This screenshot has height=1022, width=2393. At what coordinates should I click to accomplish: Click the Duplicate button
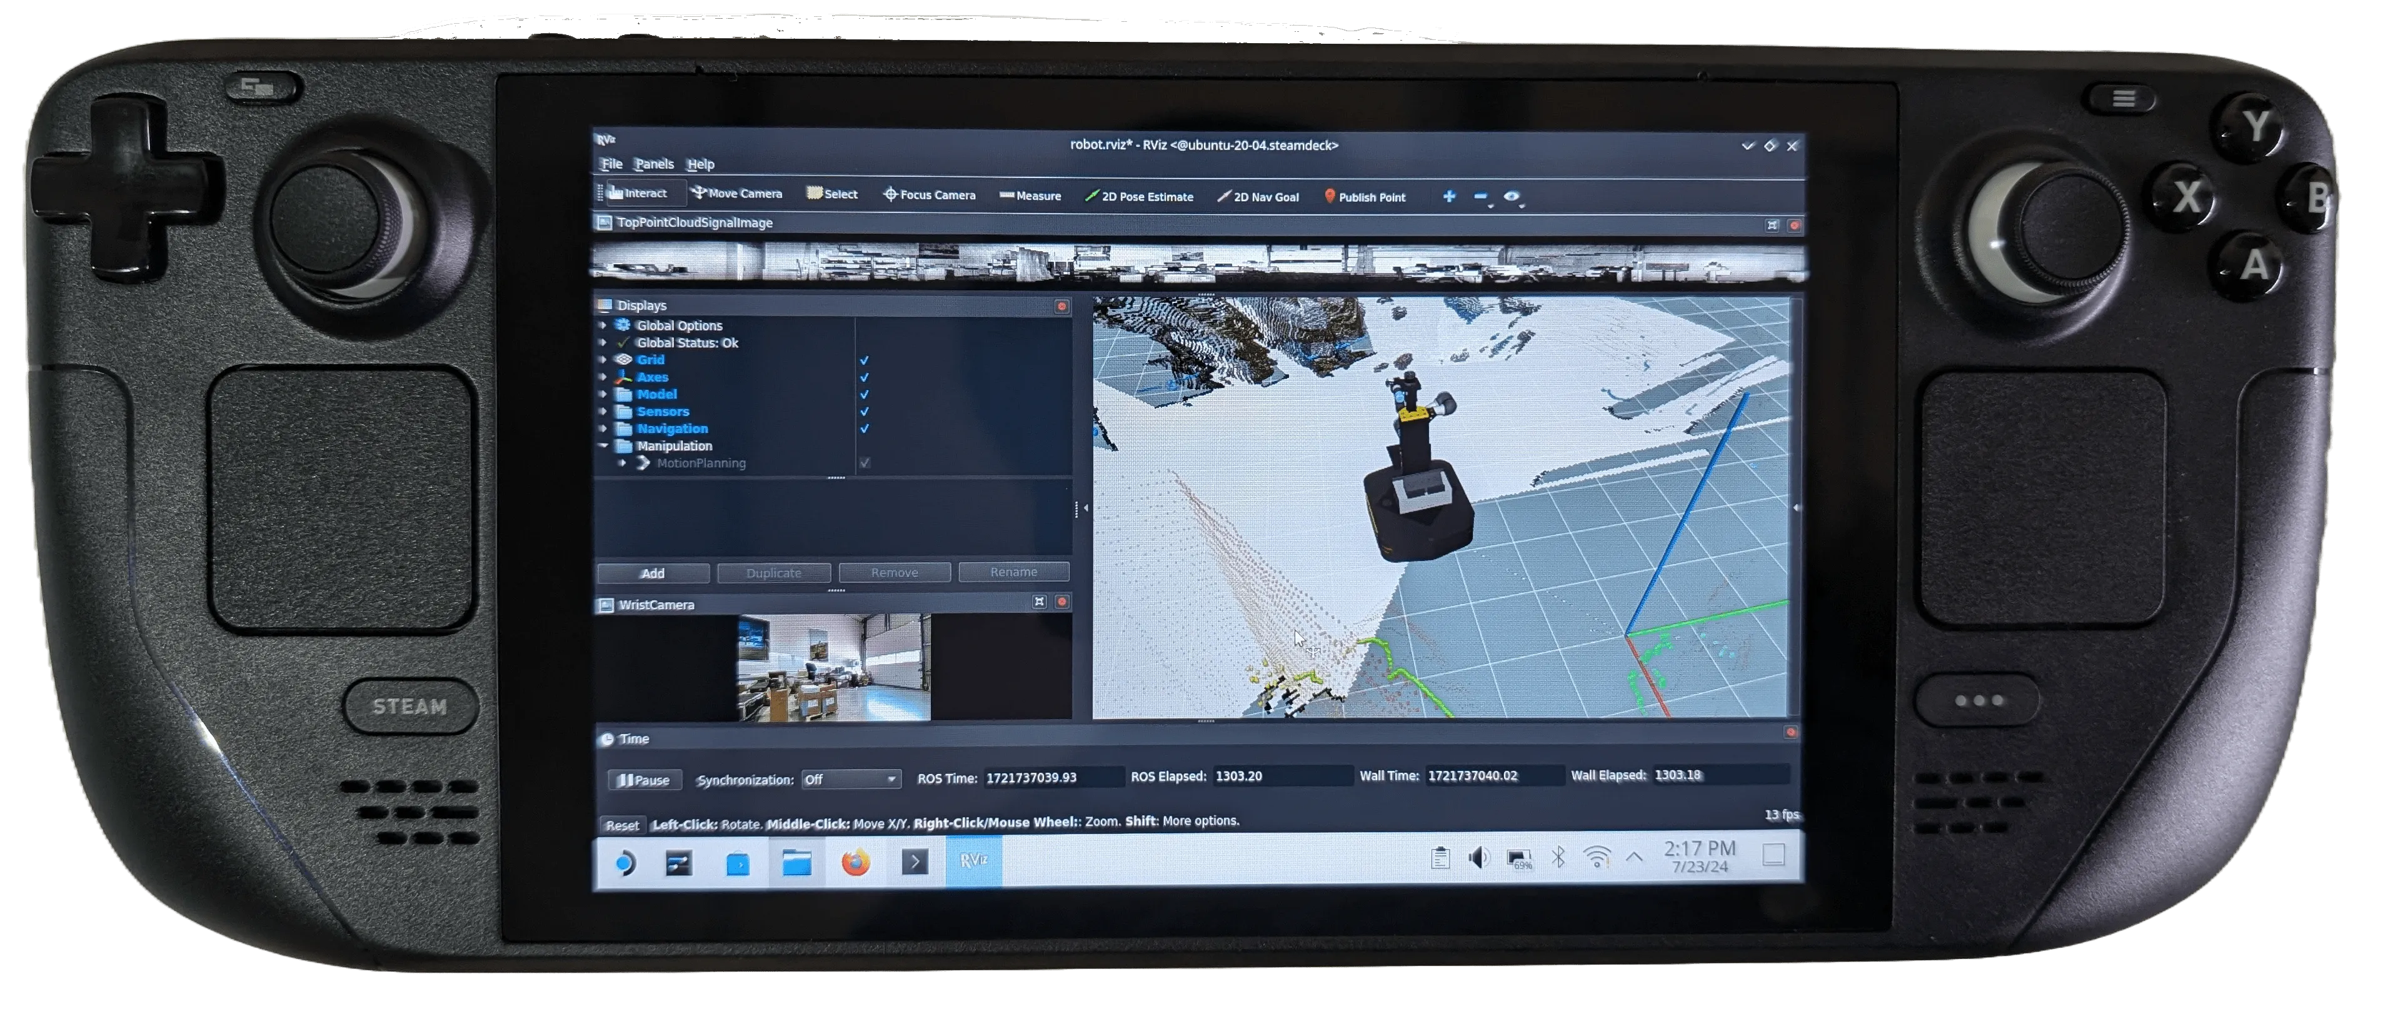pos(774,573)
